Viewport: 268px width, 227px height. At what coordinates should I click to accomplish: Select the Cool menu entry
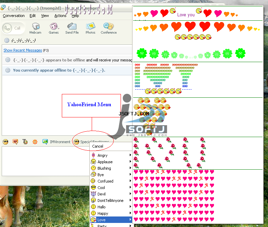(x=111, y=188)
